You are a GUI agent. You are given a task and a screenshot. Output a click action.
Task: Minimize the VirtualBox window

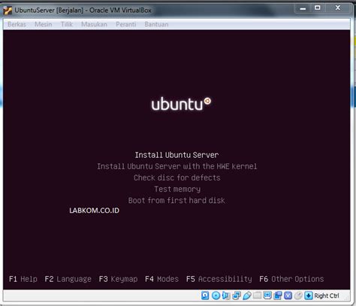click(303, 8)
